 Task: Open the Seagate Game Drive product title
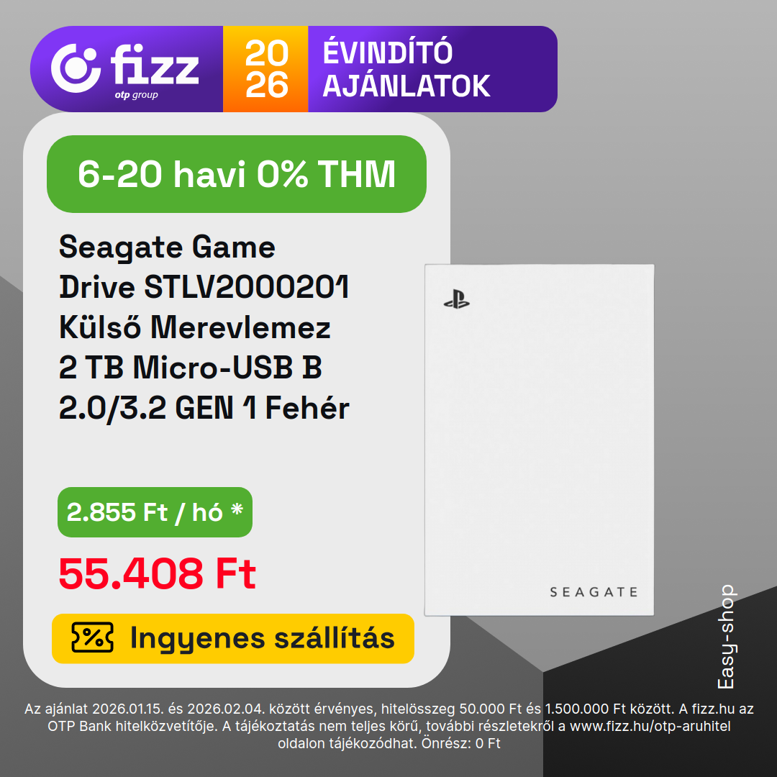pyautogui.click(x=204, y=328)
